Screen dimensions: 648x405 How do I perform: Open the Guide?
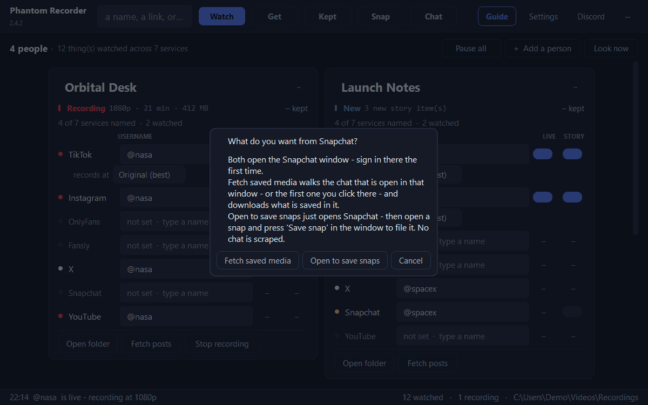click(497, 17)
